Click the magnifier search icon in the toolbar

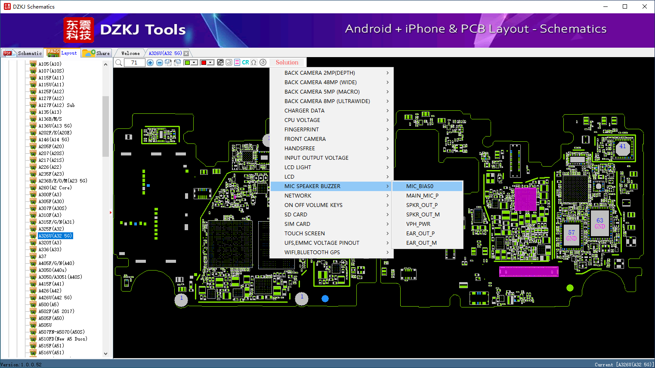point(119,63)
